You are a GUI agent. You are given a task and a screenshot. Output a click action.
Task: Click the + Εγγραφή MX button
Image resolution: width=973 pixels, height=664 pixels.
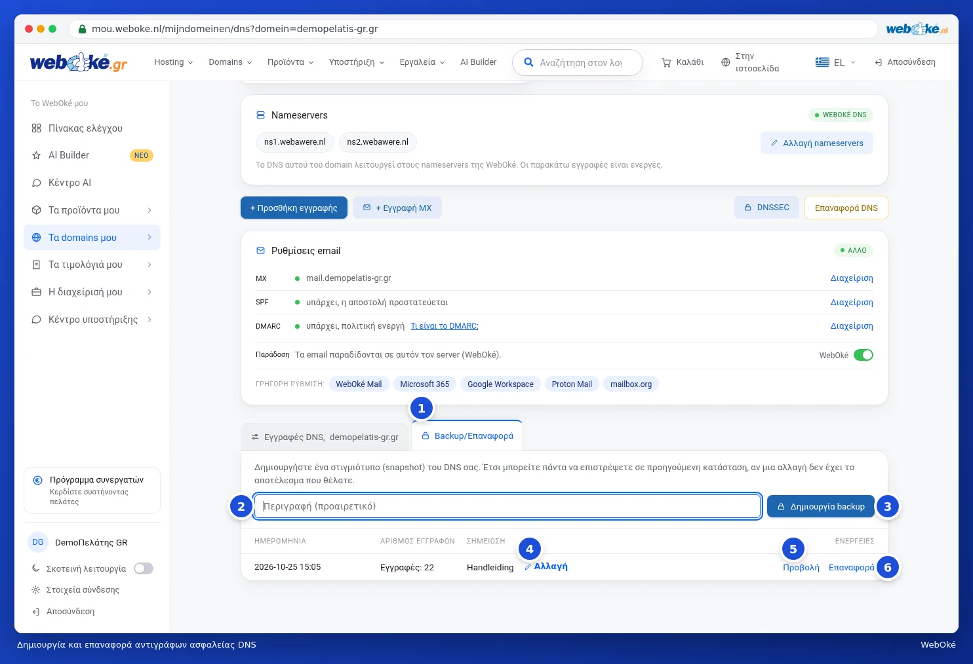(x=397, y=208)
